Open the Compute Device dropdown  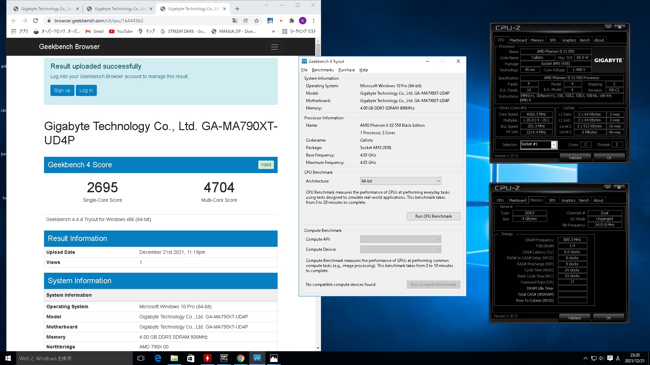click(x=401, y=249)
